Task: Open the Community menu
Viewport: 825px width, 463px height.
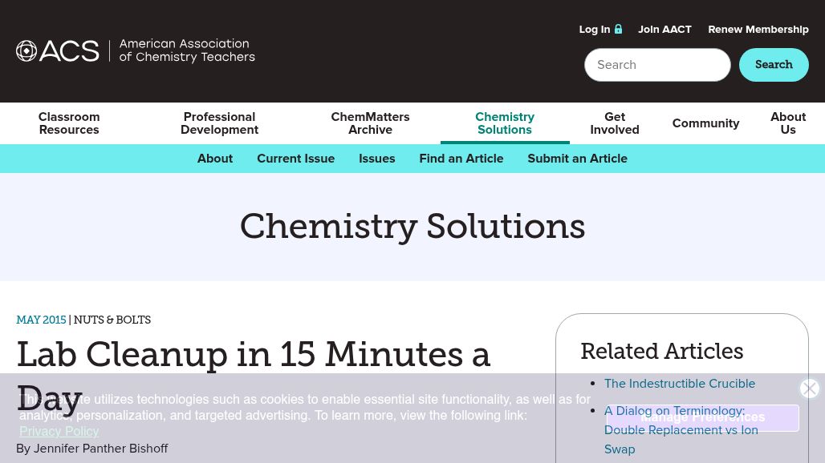Action: (x=705, y=123)
